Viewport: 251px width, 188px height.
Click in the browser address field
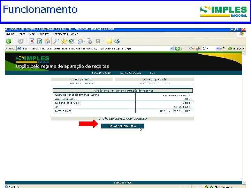click(95, 48)
